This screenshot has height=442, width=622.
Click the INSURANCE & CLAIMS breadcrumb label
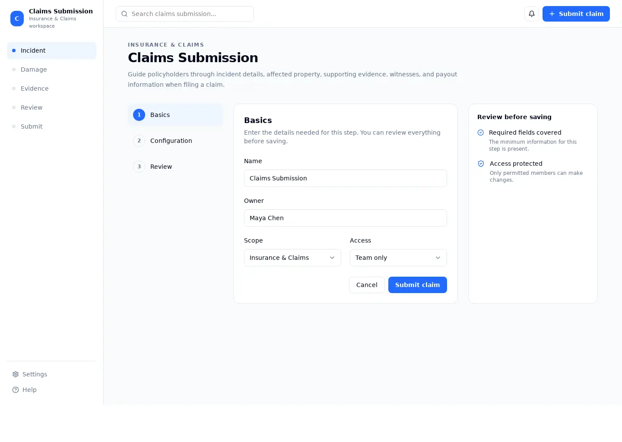[166, 45]
